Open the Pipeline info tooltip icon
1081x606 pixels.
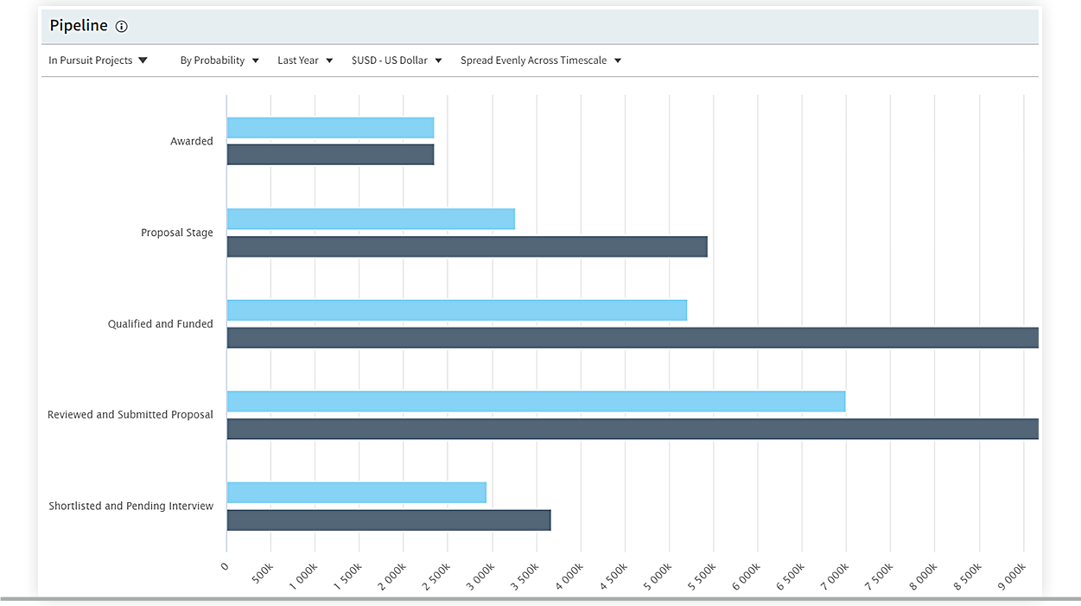[x=120, y=26]
